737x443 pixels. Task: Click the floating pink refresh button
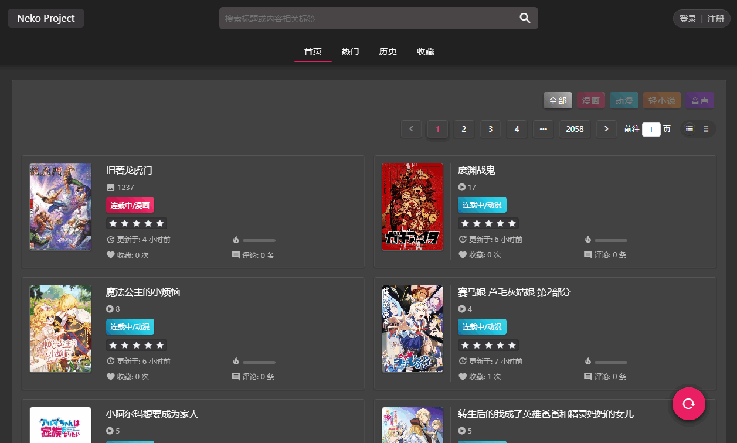pos(689,403)
